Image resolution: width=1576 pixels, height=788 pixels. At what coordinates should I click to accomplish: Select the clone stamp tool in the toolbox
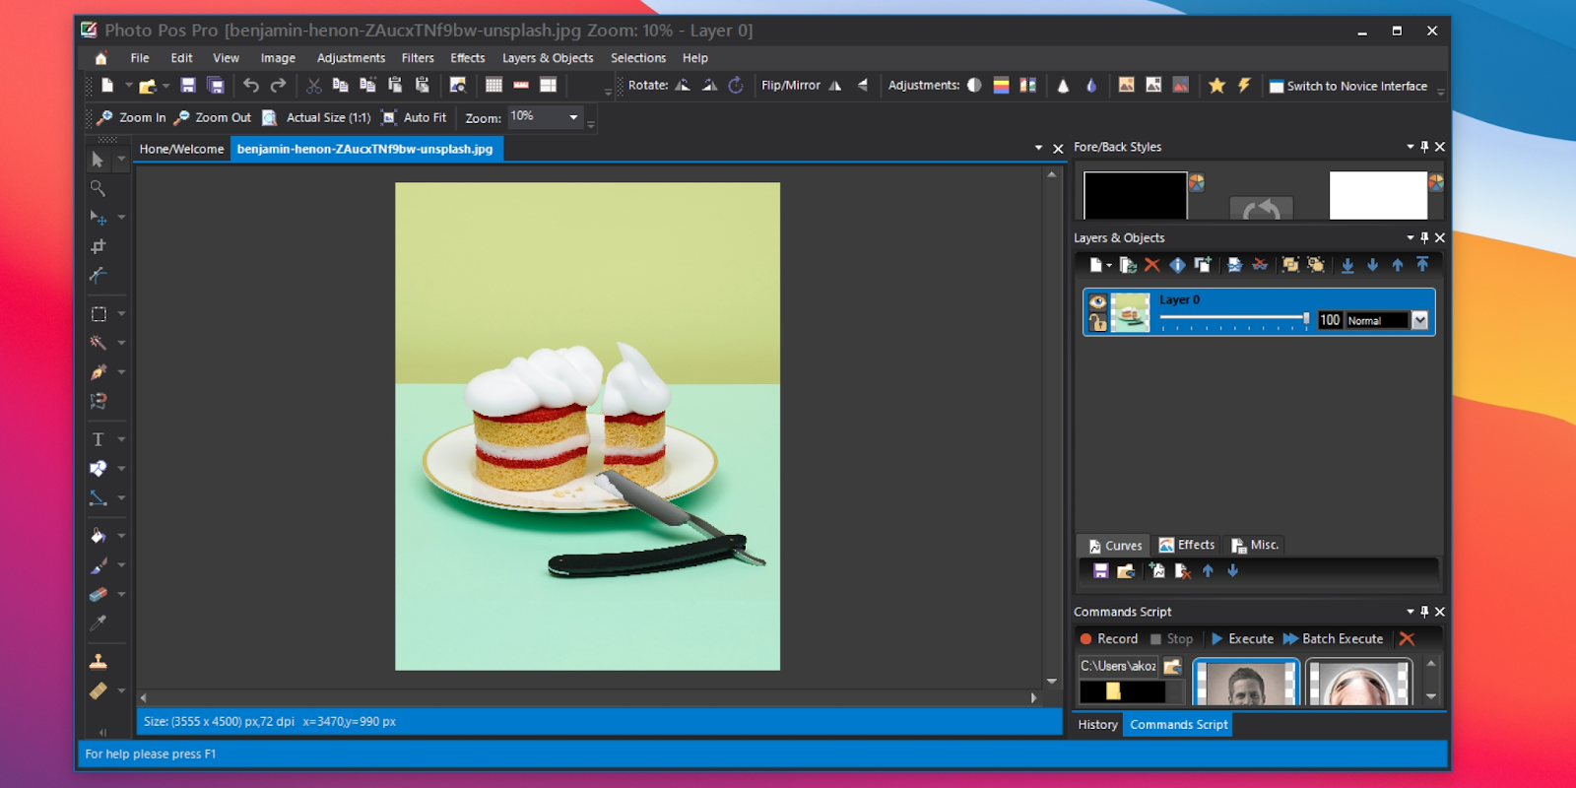pyautogui.click(x=98, y=661)
